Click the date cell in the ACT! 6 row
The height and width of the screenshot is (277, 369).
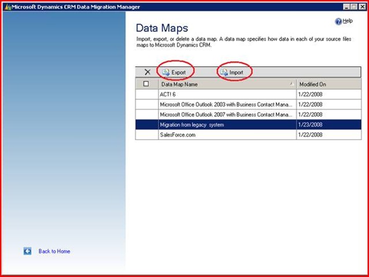329,95
